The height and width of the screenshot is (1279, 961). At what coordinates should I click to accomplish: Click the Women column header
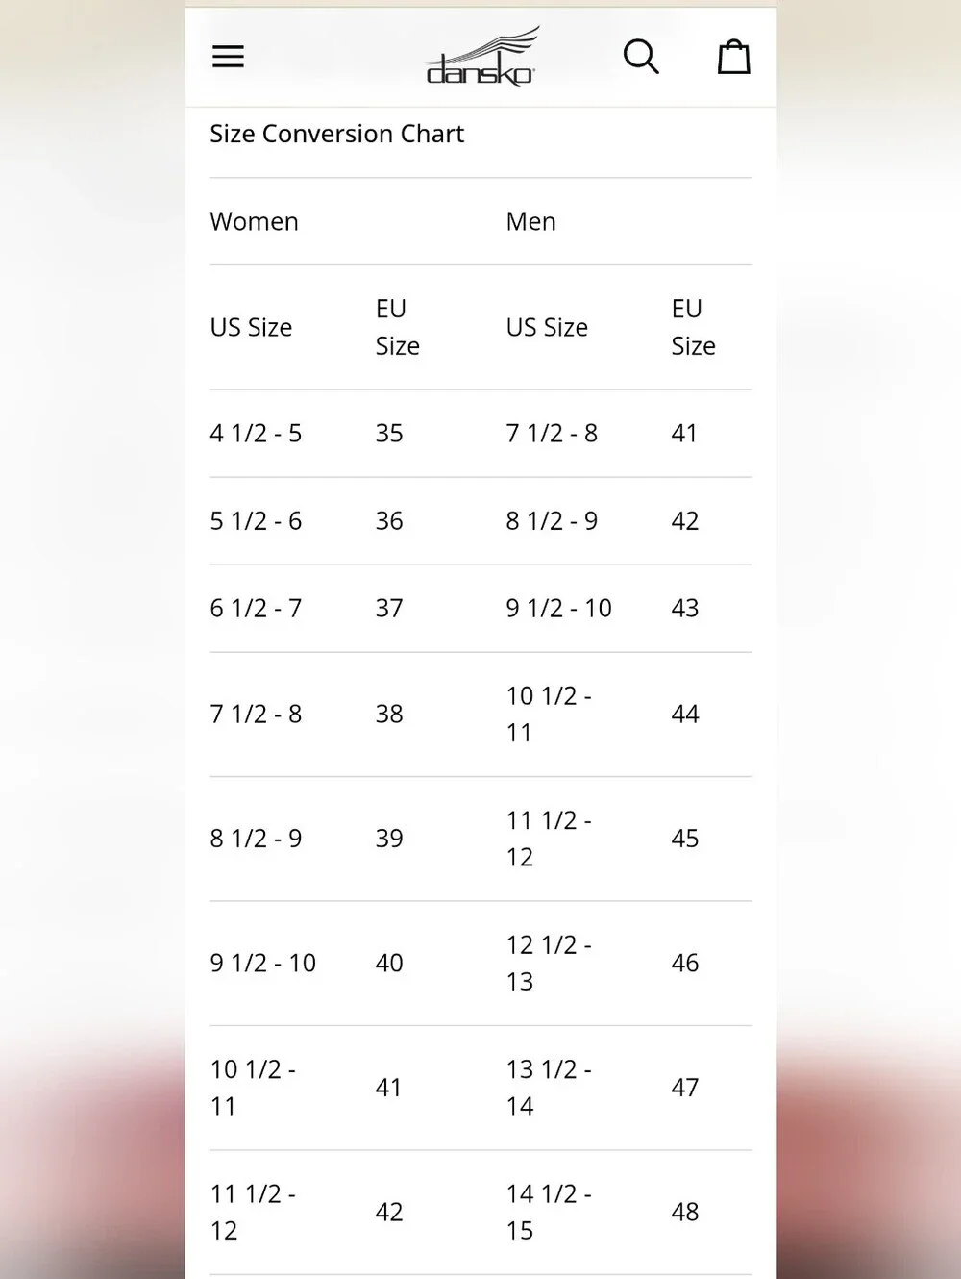point(255,222)
